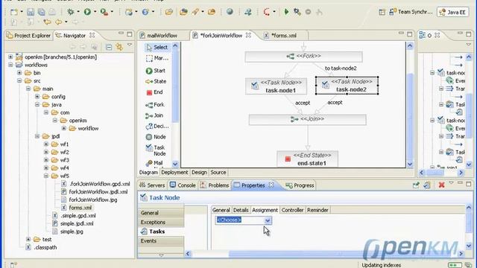Screen dimensions: 477x268
Task: Select forkJoinWorkflow.jpdl.xml file
Action: (x=95, y=192)
